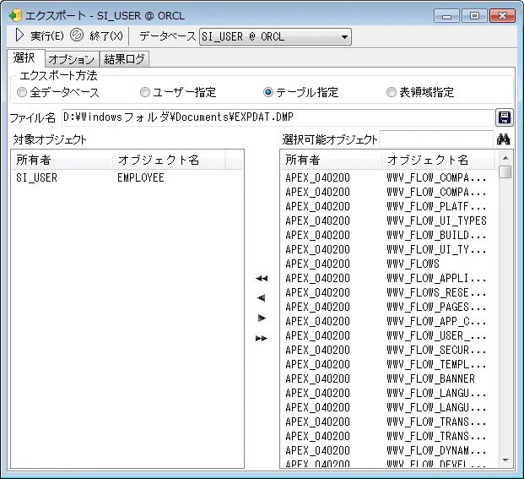Screen dimensions: 524x479
Task: Select 表領域指定 radio button
Action: (x=420, y=92)
